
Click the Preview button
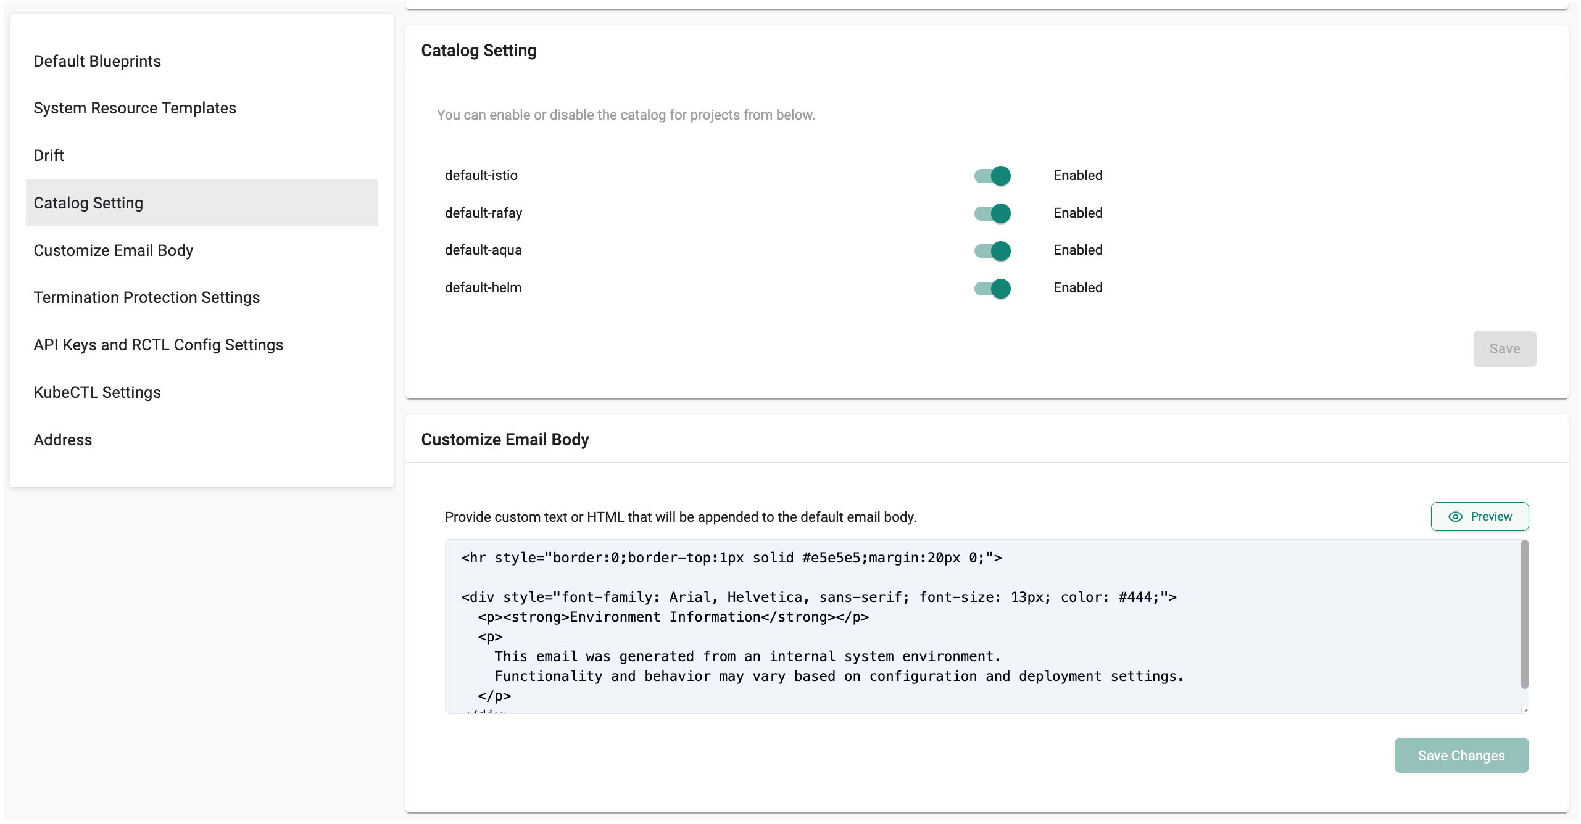(x=1479, y=517)
